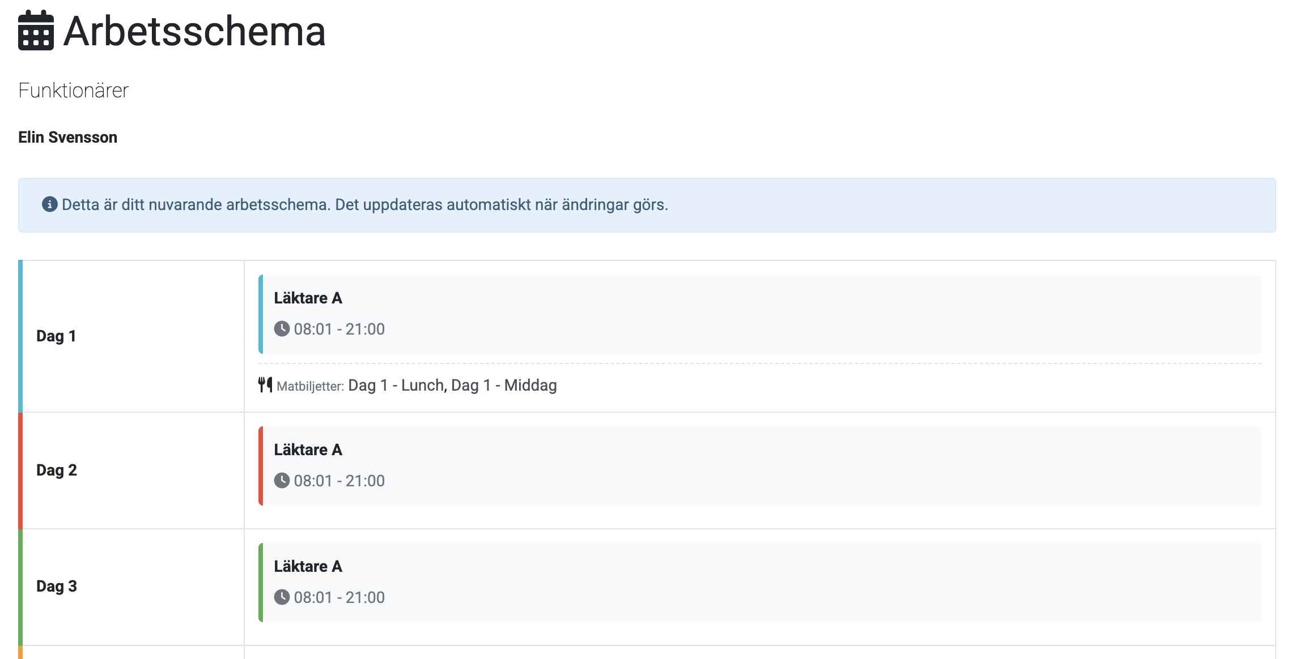Click the 08:01 - 21:00 time on Dag 3

click(339, 597)
